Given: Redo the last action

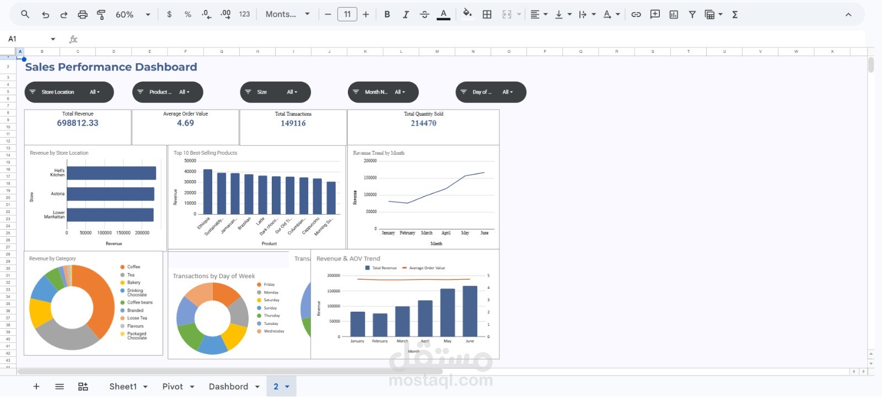Looking at the screenshot, I should click(x=64, y=15).
